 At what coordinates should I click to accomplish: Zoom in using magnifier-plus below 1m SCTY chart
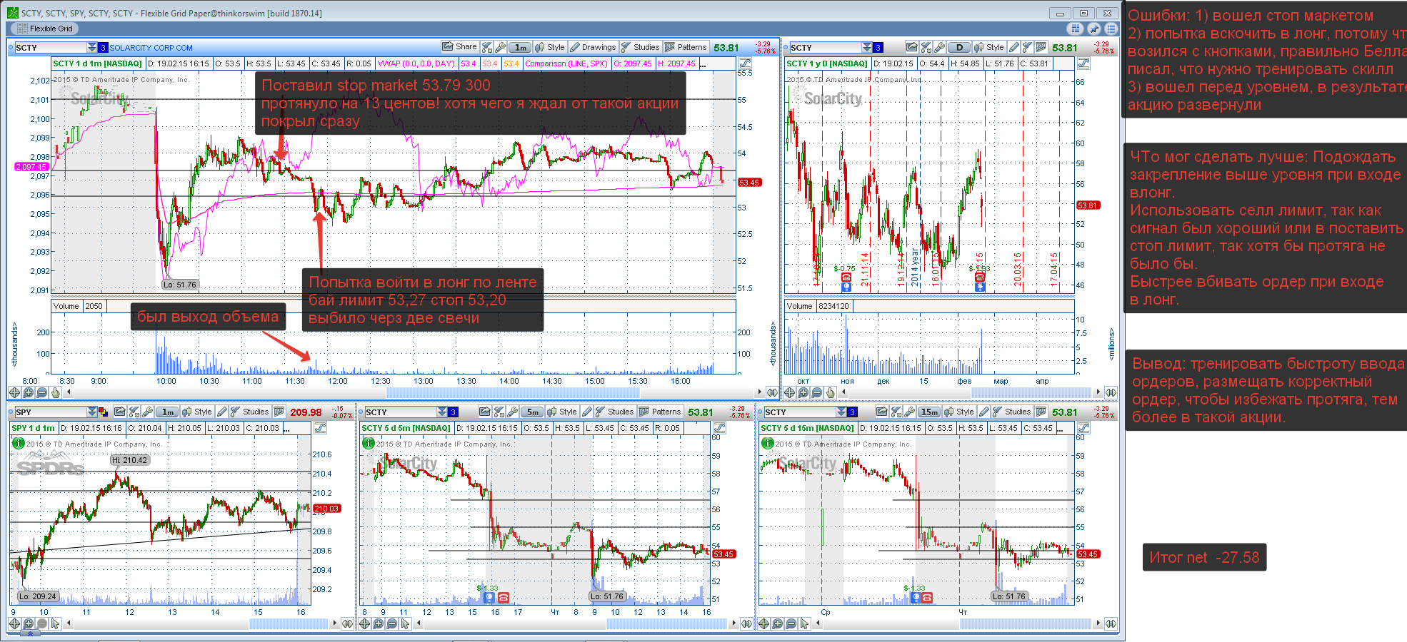tap(28, 392)
